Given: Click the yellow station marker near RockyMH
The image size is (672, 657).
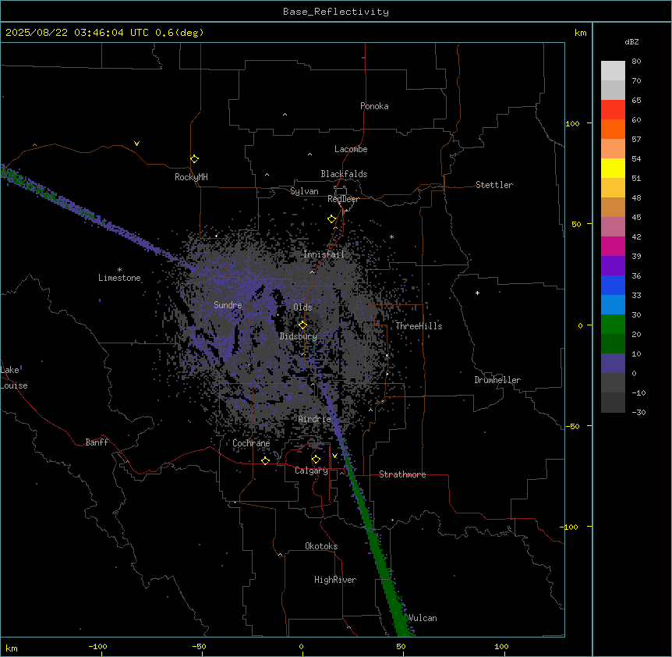Looking at the screenshot, I should tap(194, 159).
